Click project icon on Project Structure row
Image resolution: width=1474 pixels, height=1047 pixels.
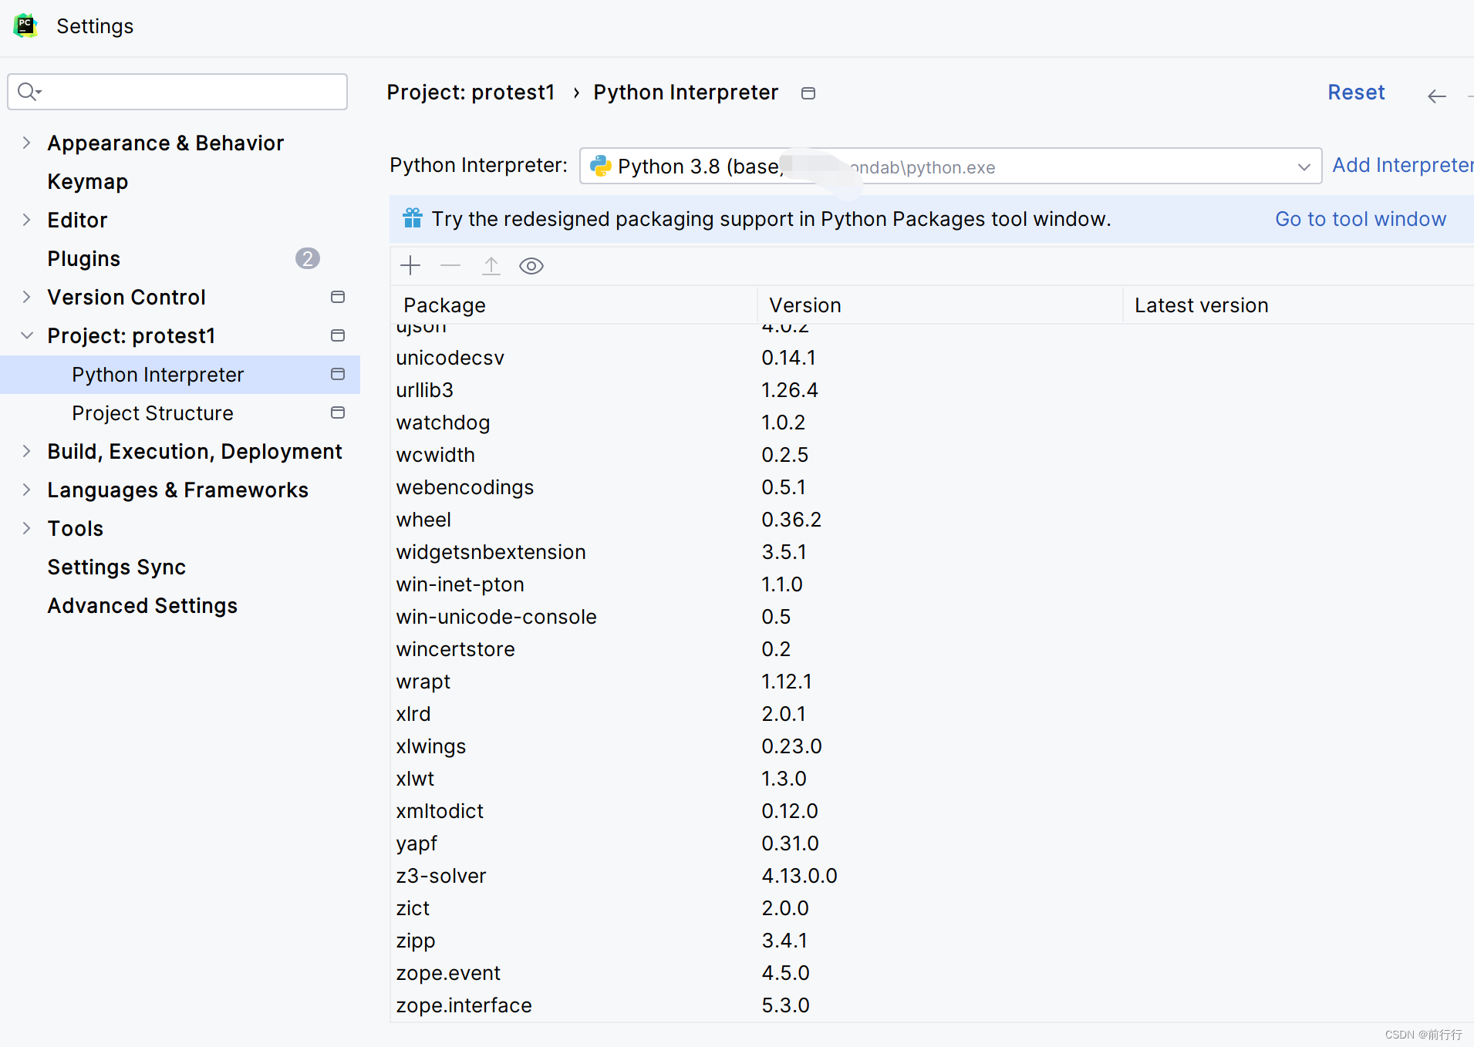click(338, 412)
